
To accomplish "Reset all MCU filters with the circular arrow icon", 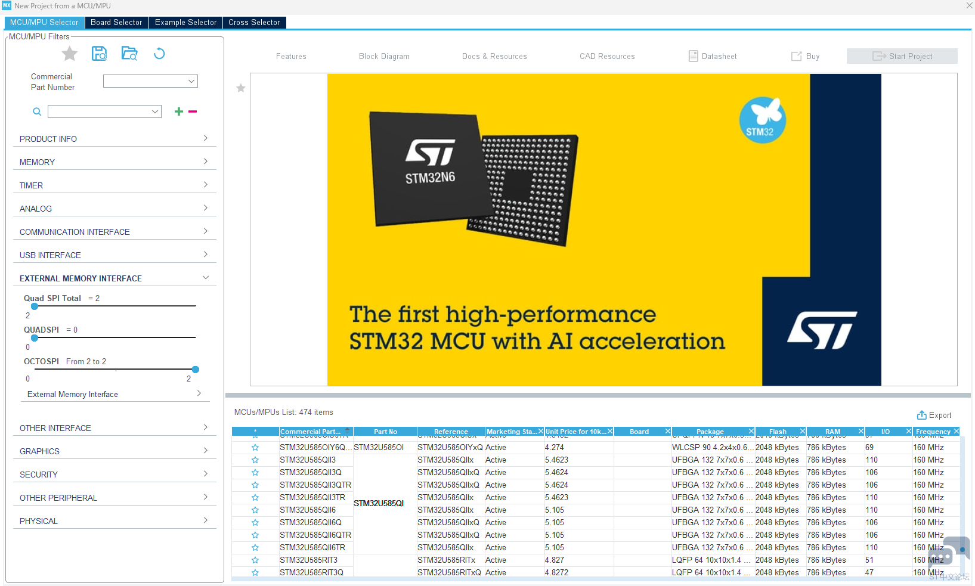I will pos(159,54).
